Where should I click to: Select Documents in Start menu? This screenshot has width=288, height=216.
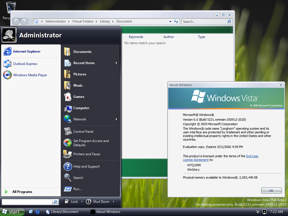click(82, 52)
